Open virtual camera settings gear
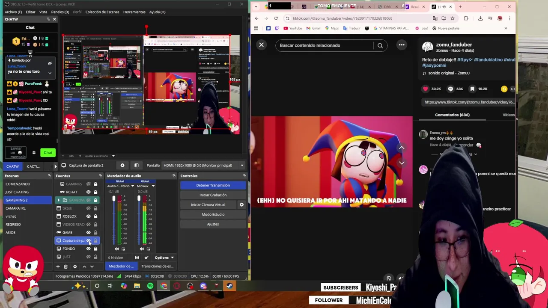548x308 pixels. coord(241,205)
